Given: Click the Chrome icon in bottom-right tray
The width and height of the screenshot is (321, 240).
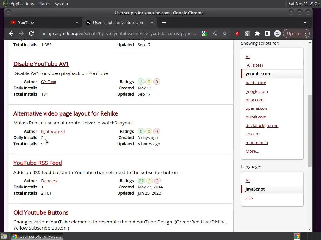Looking at the screenshot, I should click(297, 236).
